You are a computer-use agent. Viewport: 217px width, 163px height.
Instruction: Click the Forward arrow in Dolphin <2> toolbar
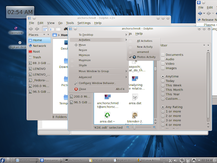(37, 29)
